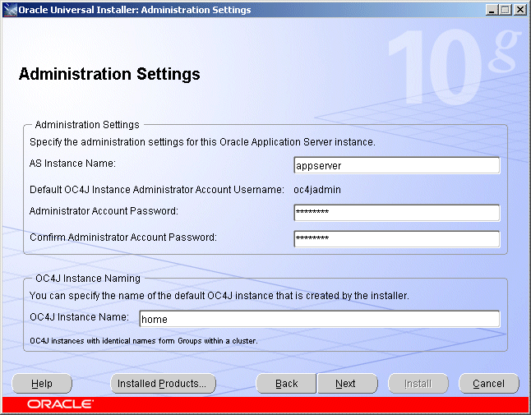
Task: Go Back to the previous step
Action: pos(286,384)
